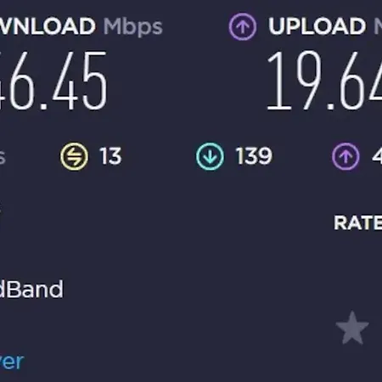Select the UPLOAD heading label
Viewport: 382px width, 382px height.
click(317, 26)
